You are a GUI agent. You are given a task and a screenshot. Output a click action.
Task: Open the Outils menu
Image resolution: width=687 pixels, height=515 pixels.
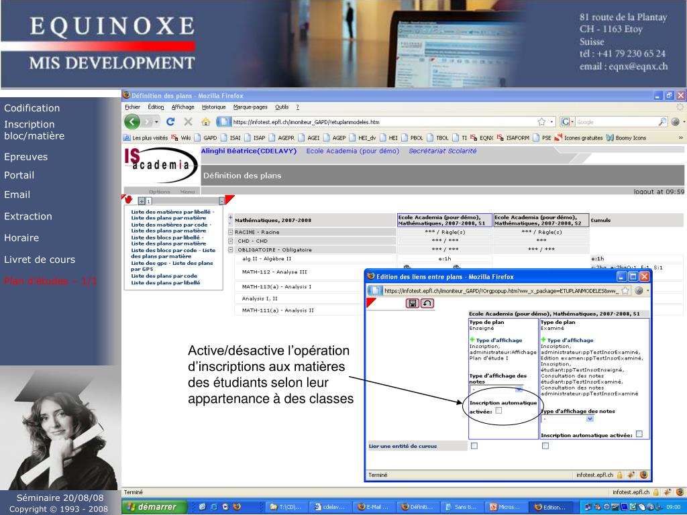[x=282, y=107]
